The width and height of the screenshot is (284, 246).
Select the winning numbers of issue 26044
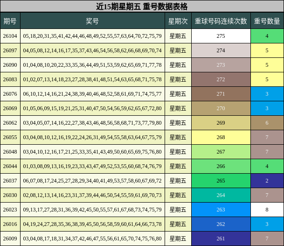(92, 166)
